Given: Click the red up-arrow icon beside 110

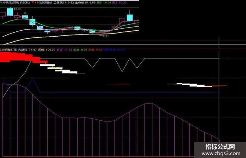Looking at the screenshot, I should 33,2.
